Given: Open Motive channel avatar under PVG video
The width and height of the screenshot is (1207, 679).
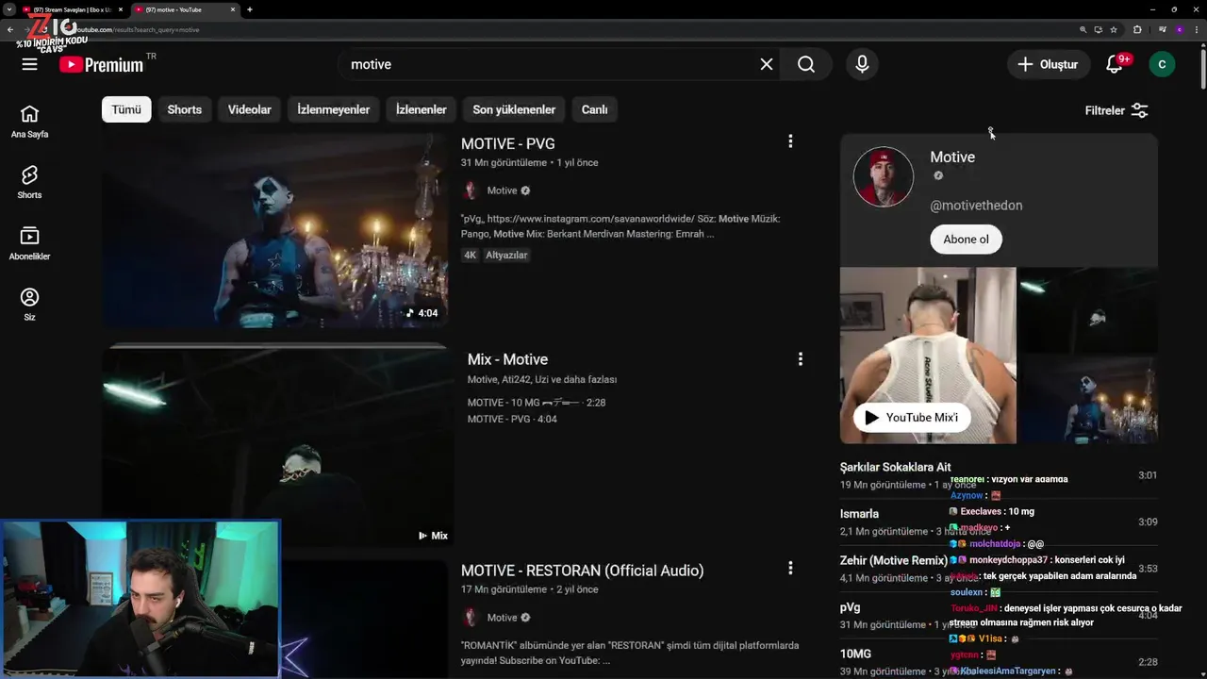Looking at the screenshot, I should [471, 190].
